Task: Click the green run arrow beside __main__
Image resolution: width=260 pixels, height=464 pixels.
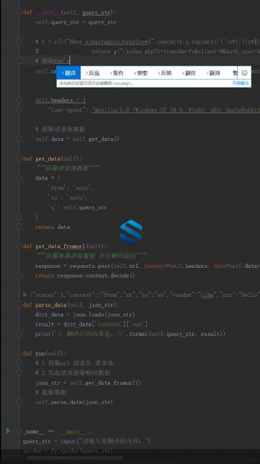Action: 8,430
